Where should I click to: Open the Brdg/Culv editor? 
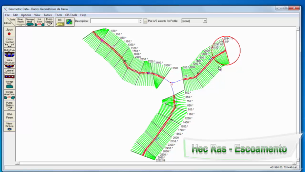coord(10,53)
